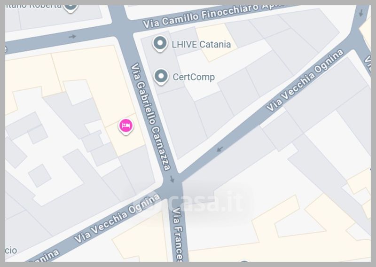Click the direction arrow on Via Camillo Finocchiaro

pos(72,37)
